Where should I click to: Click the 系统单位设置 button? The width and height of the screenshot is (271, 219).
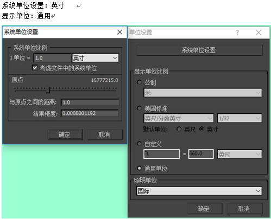coord(199,50)
